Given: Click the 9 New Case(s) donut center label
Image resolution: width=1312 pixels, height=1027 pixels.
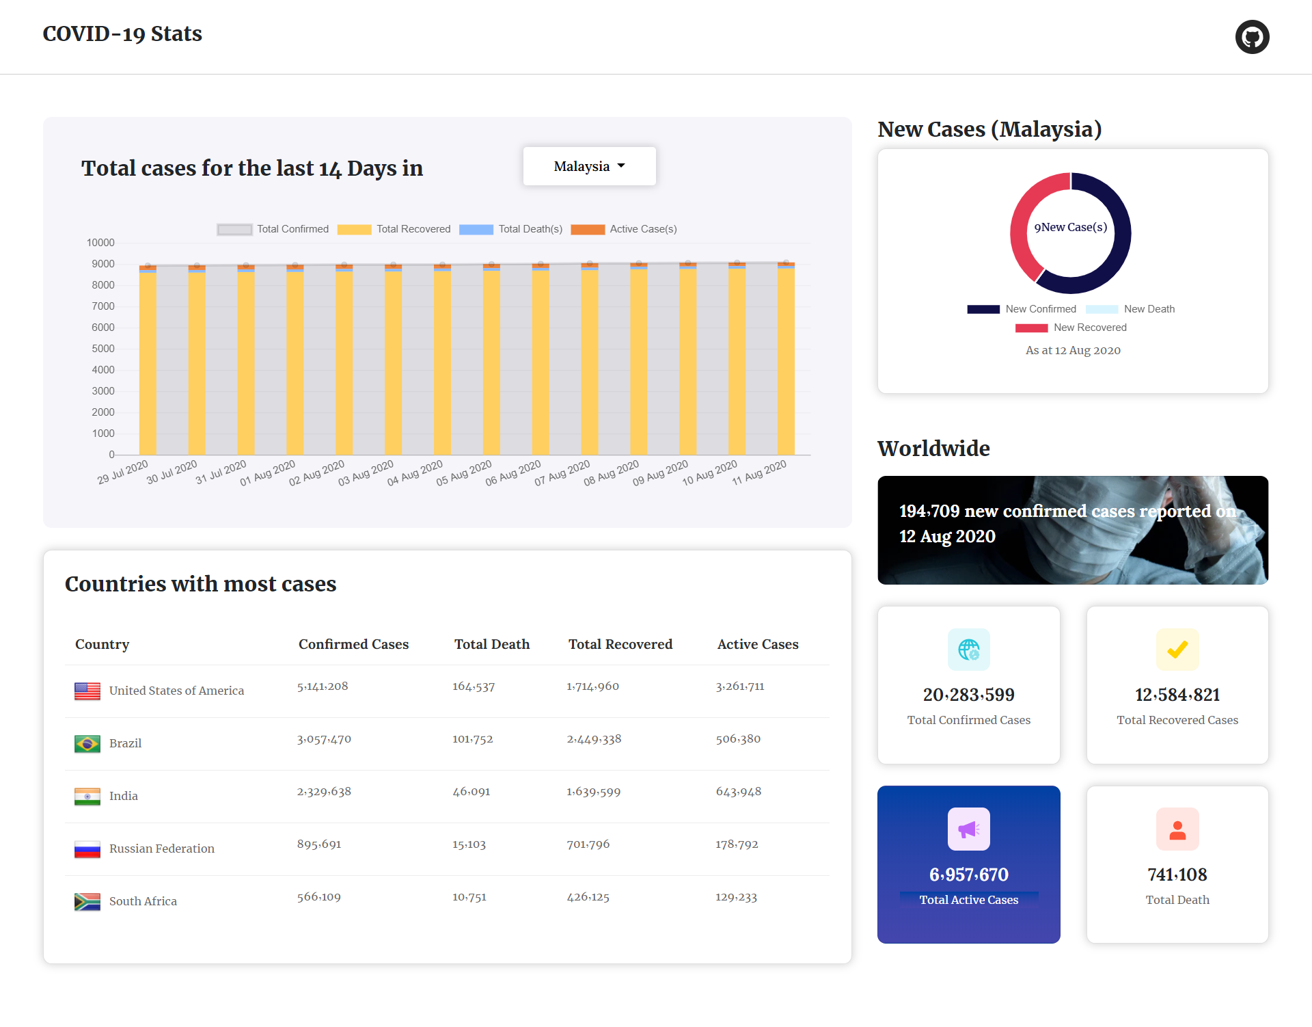Looking at the screenshot, I should click(x=1071, y=227).
